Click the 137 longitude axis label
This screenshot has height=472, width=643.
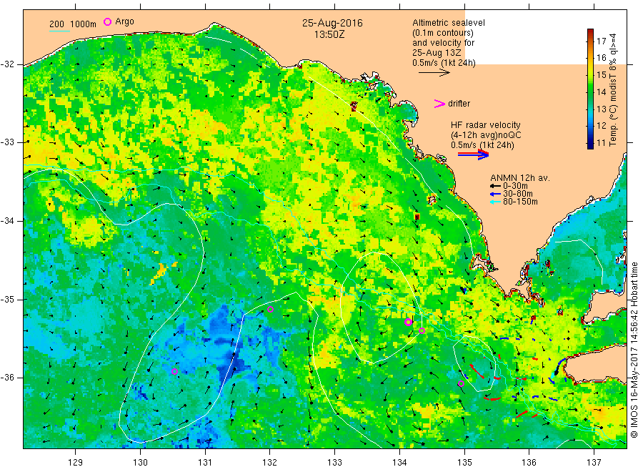coord(594,463)
